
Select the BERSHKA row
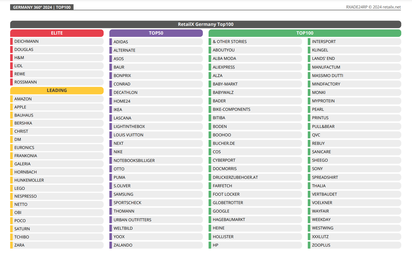57,123
